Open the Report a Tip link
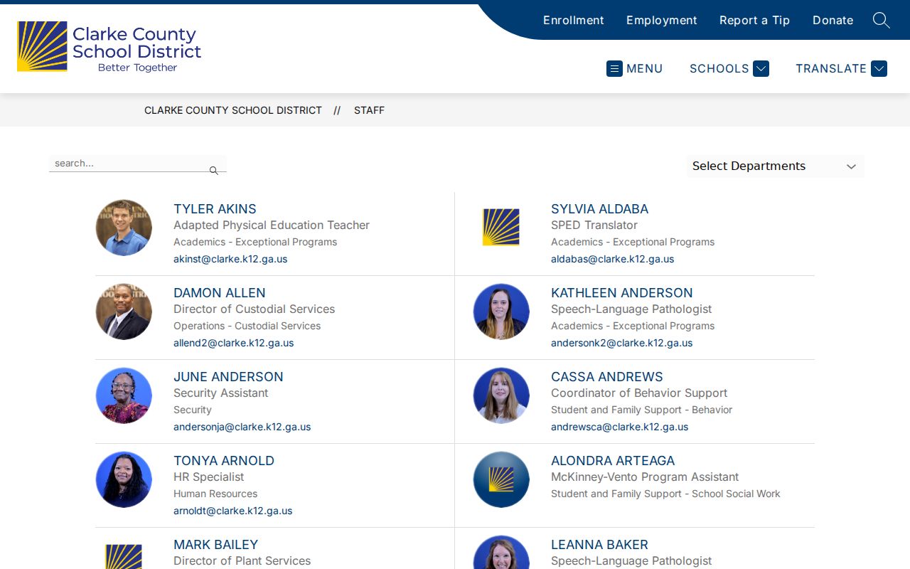 [755, 20]
